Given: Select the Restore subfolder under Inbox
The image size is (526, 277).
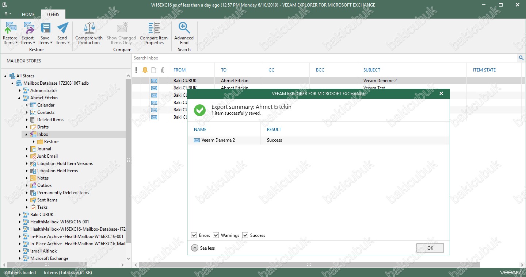Looking at the screenshot, I should 51,142.
